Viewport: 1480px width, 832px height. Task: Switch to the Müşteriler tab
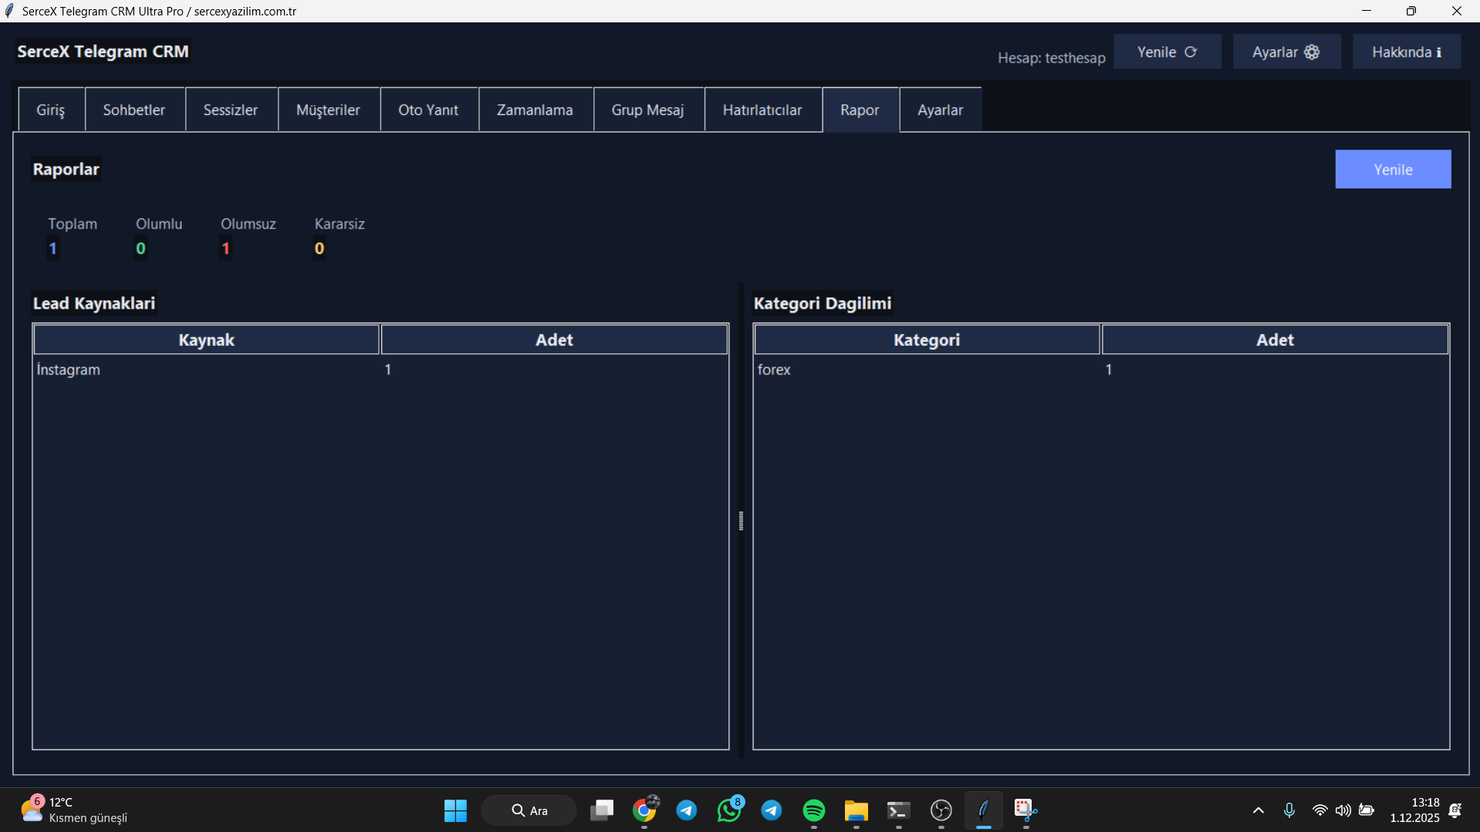[328, 110]
